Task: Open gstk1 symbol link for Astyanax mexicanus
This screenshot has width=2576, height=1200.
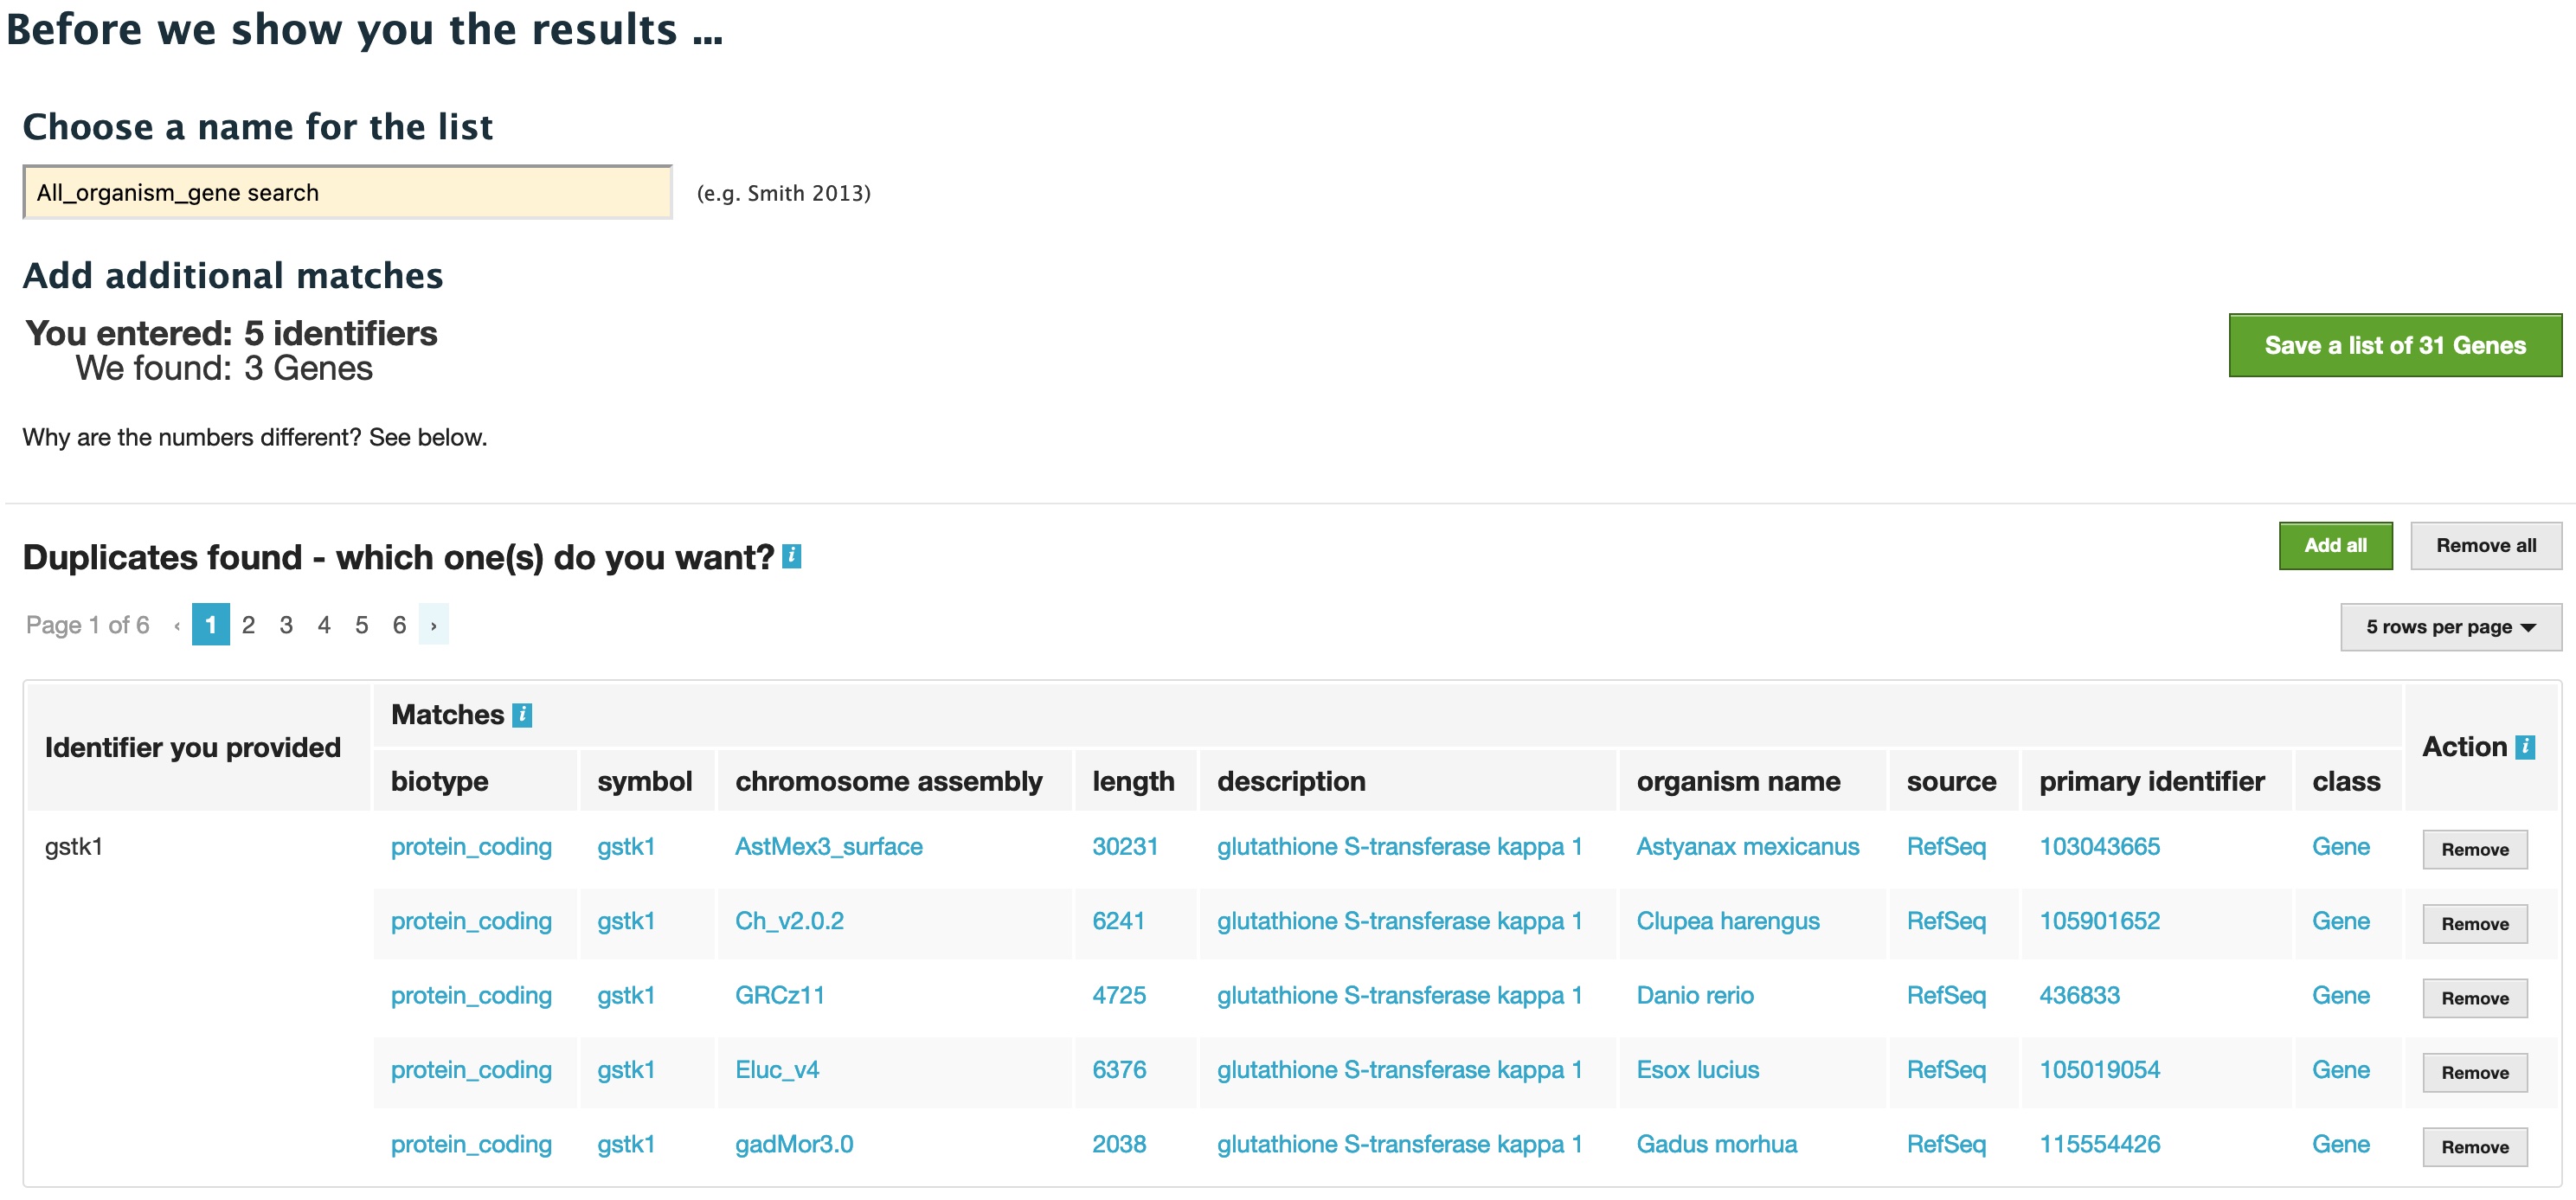Action: (626, 847)
